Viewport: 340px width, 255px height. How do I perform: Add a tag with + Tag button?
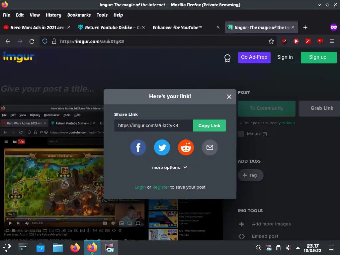(250, 175)
